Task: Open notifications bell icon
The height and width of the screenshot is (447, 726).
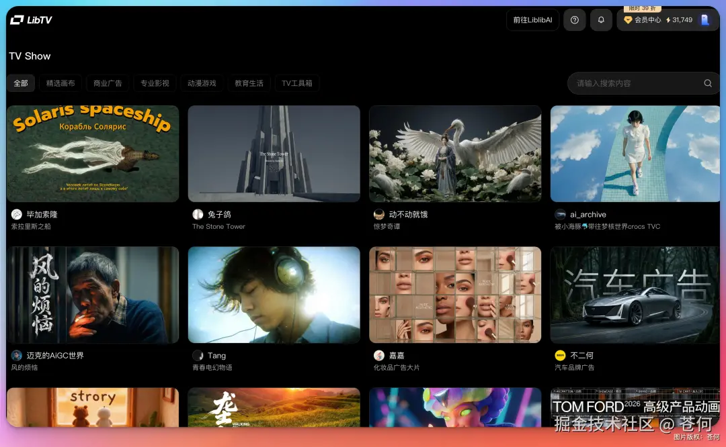Action: pyautogui.click(x=601, y=20)
